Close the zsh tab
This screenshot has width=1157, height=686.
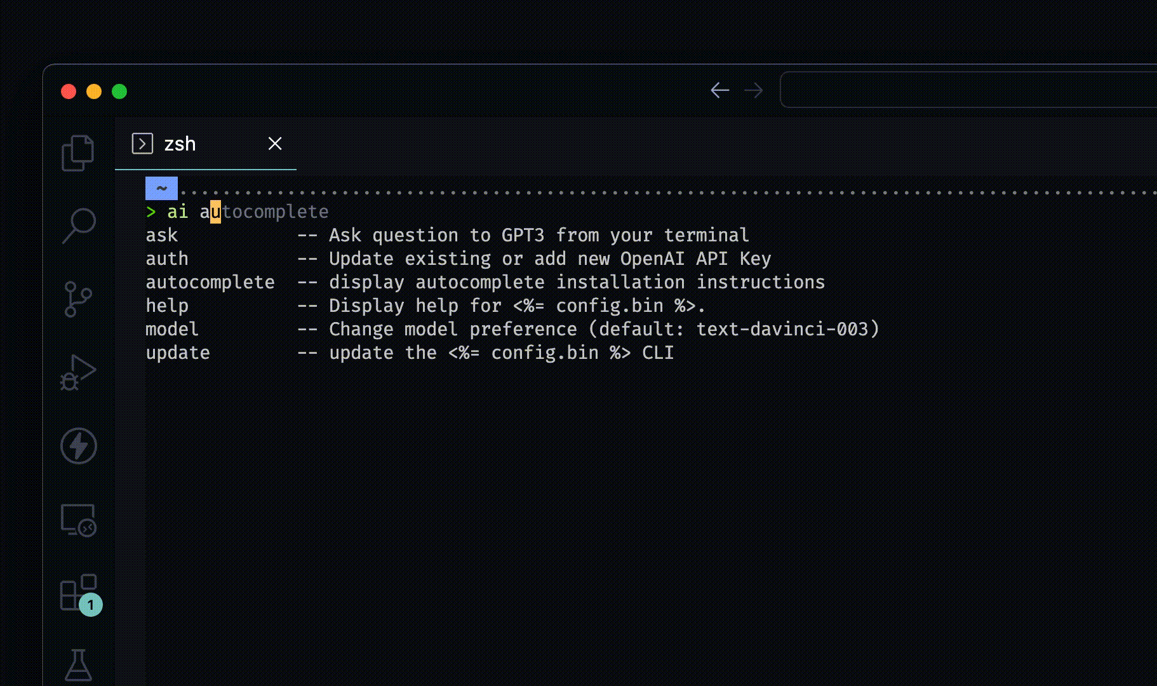(x=275, y=144)
